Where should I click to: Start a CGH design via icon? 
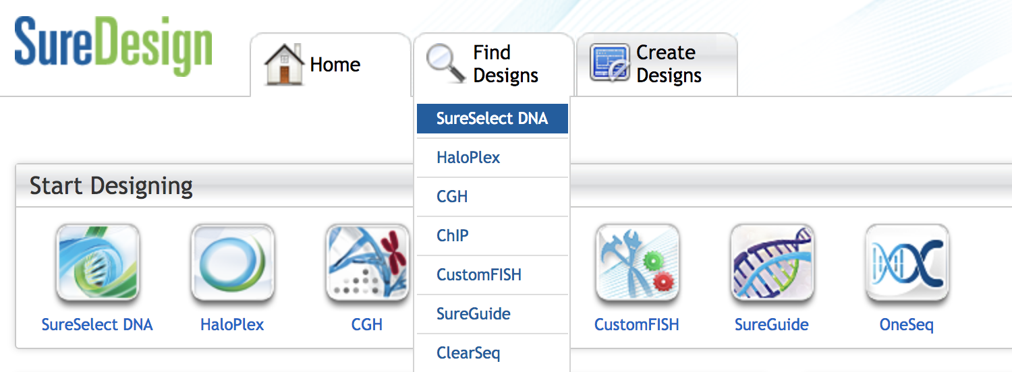pyautogui.click(x=367, y=263)
